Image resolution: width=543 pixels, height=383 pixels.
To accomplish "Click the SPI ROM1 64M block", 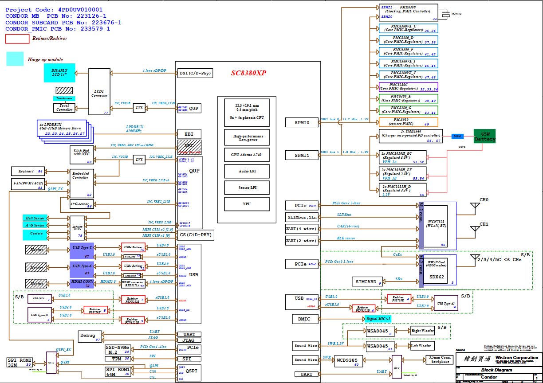I will [118, 371].
